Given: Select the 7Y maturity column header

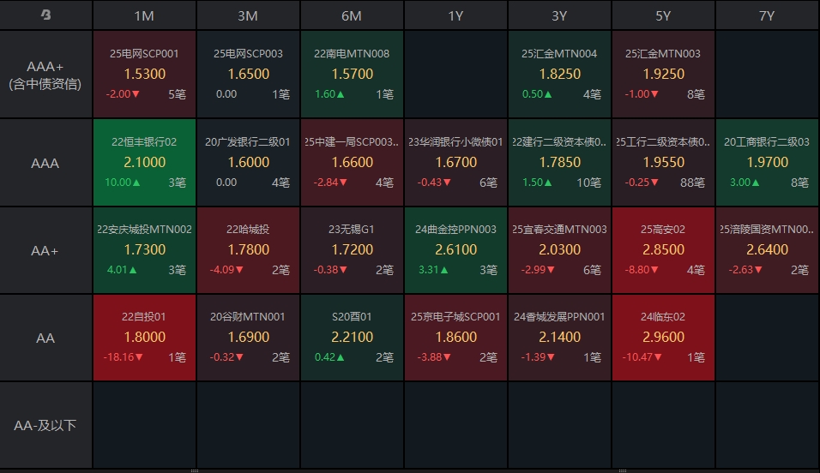Looking at the screenshot, I should coord(767,15).
